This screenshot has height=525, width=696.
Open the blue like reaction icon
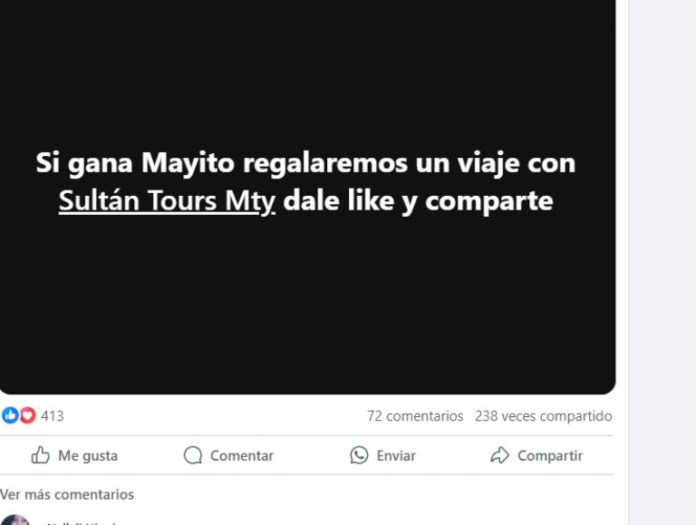(10, 415)
